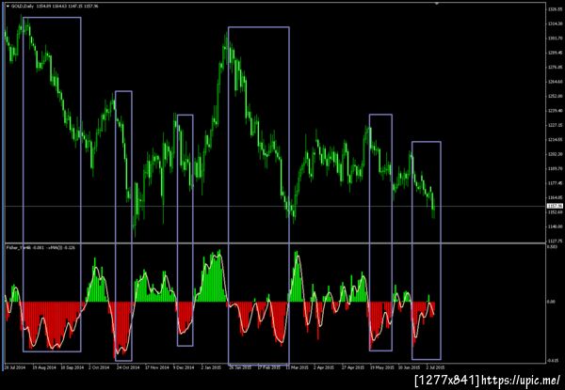Click the 10 Jun 2015 date label
Viewport: 565px width, 390px height.
click(x=409, y=367)
